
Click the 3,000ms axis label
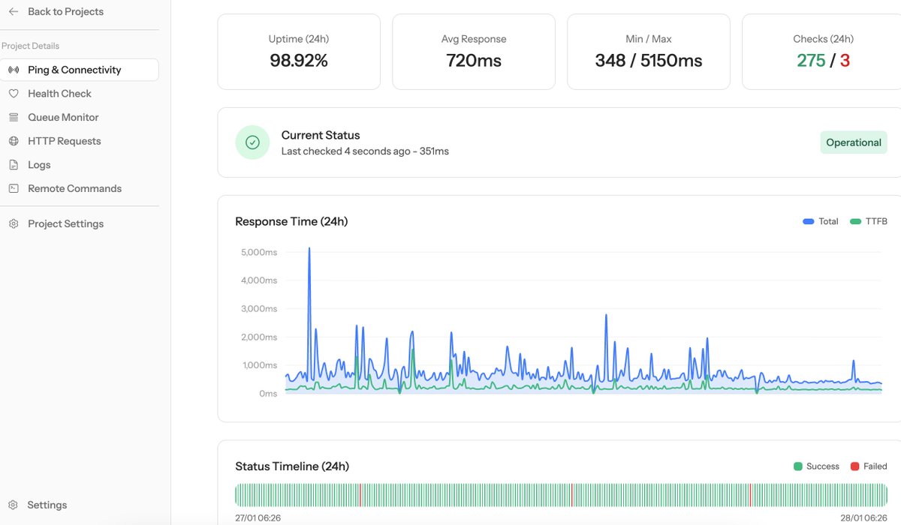pos(259,309)
